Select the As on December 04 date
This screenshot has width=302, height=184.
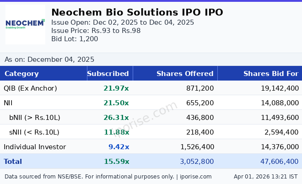(49, 60)
